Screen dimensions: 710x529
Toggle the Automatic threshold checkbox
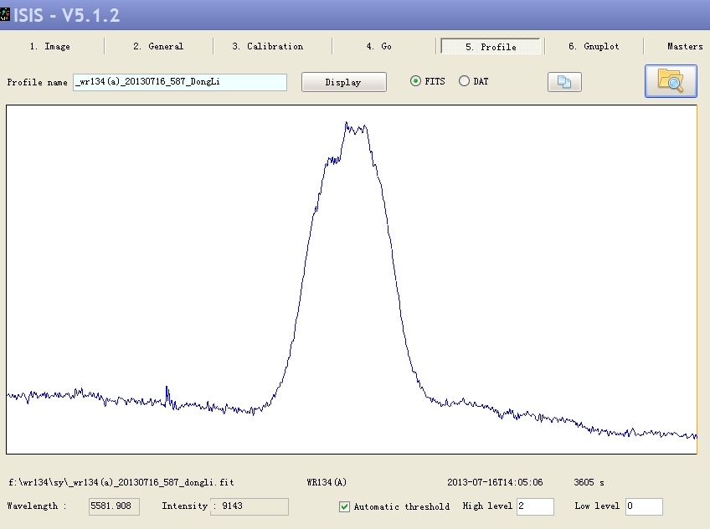click(x=345, y=506)
